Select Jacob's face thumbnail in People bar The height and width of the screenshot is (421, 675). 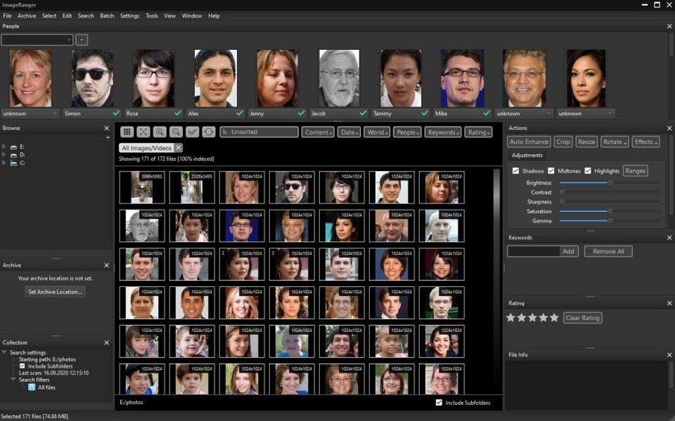340,76
